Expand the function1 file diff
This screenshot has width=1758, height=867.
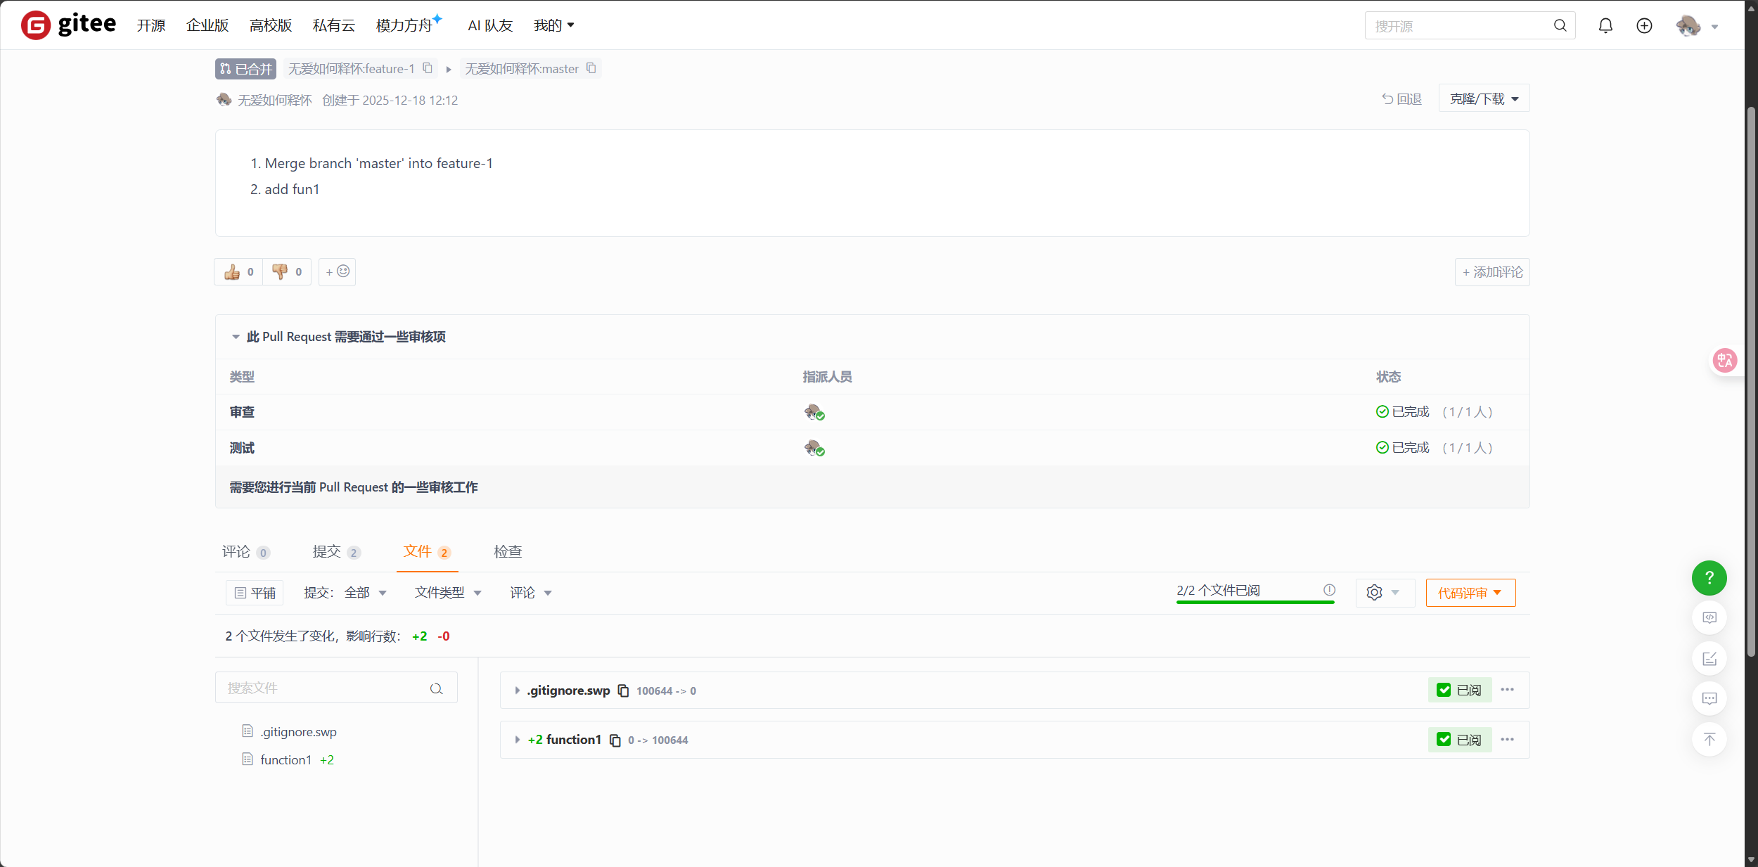point(518,740)
